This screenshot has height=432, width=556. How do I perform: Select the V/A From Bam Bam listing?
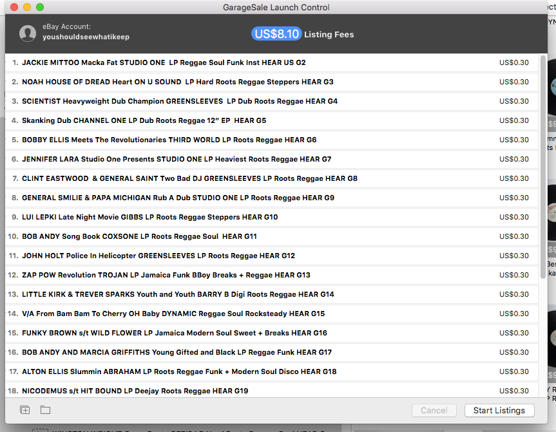pyautogui.click(x=272, y=314)
